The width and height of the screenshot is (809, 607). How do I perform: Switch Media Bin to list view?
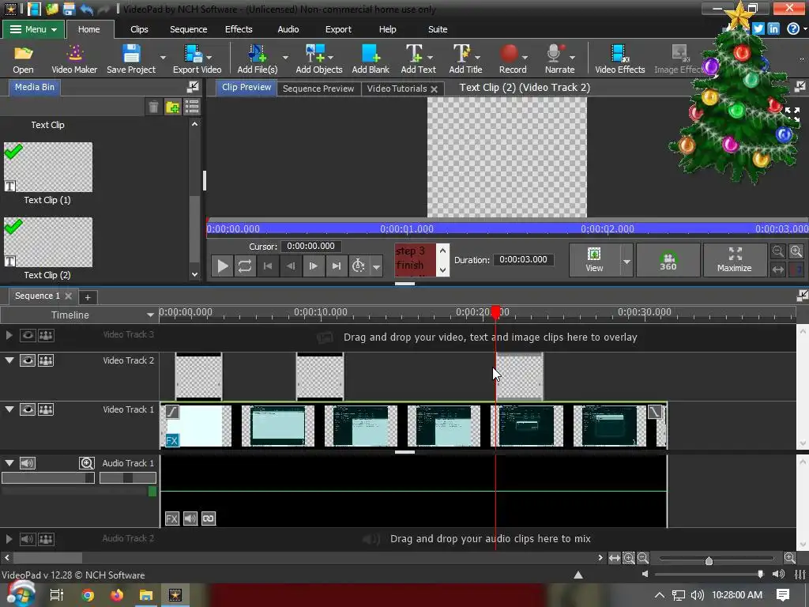click(192, 107)
